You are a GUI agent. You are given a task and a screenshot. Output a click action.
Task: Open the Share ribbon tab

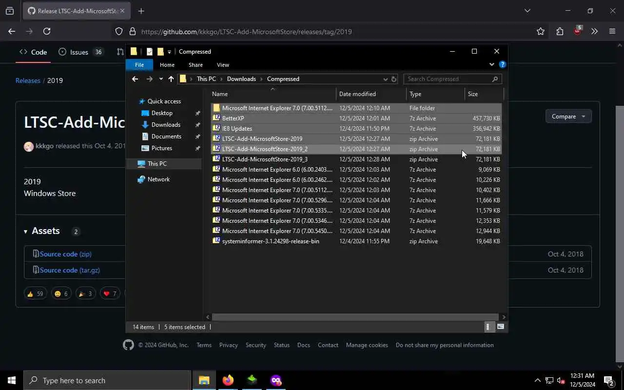(x=195, y=65)
